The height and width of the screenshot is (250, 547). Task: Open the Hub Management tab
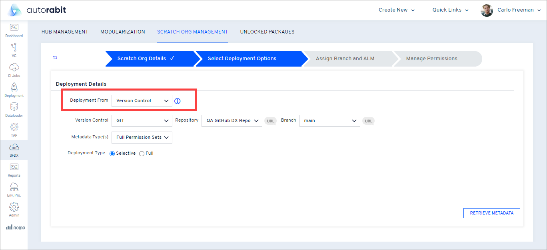point(65,31)
